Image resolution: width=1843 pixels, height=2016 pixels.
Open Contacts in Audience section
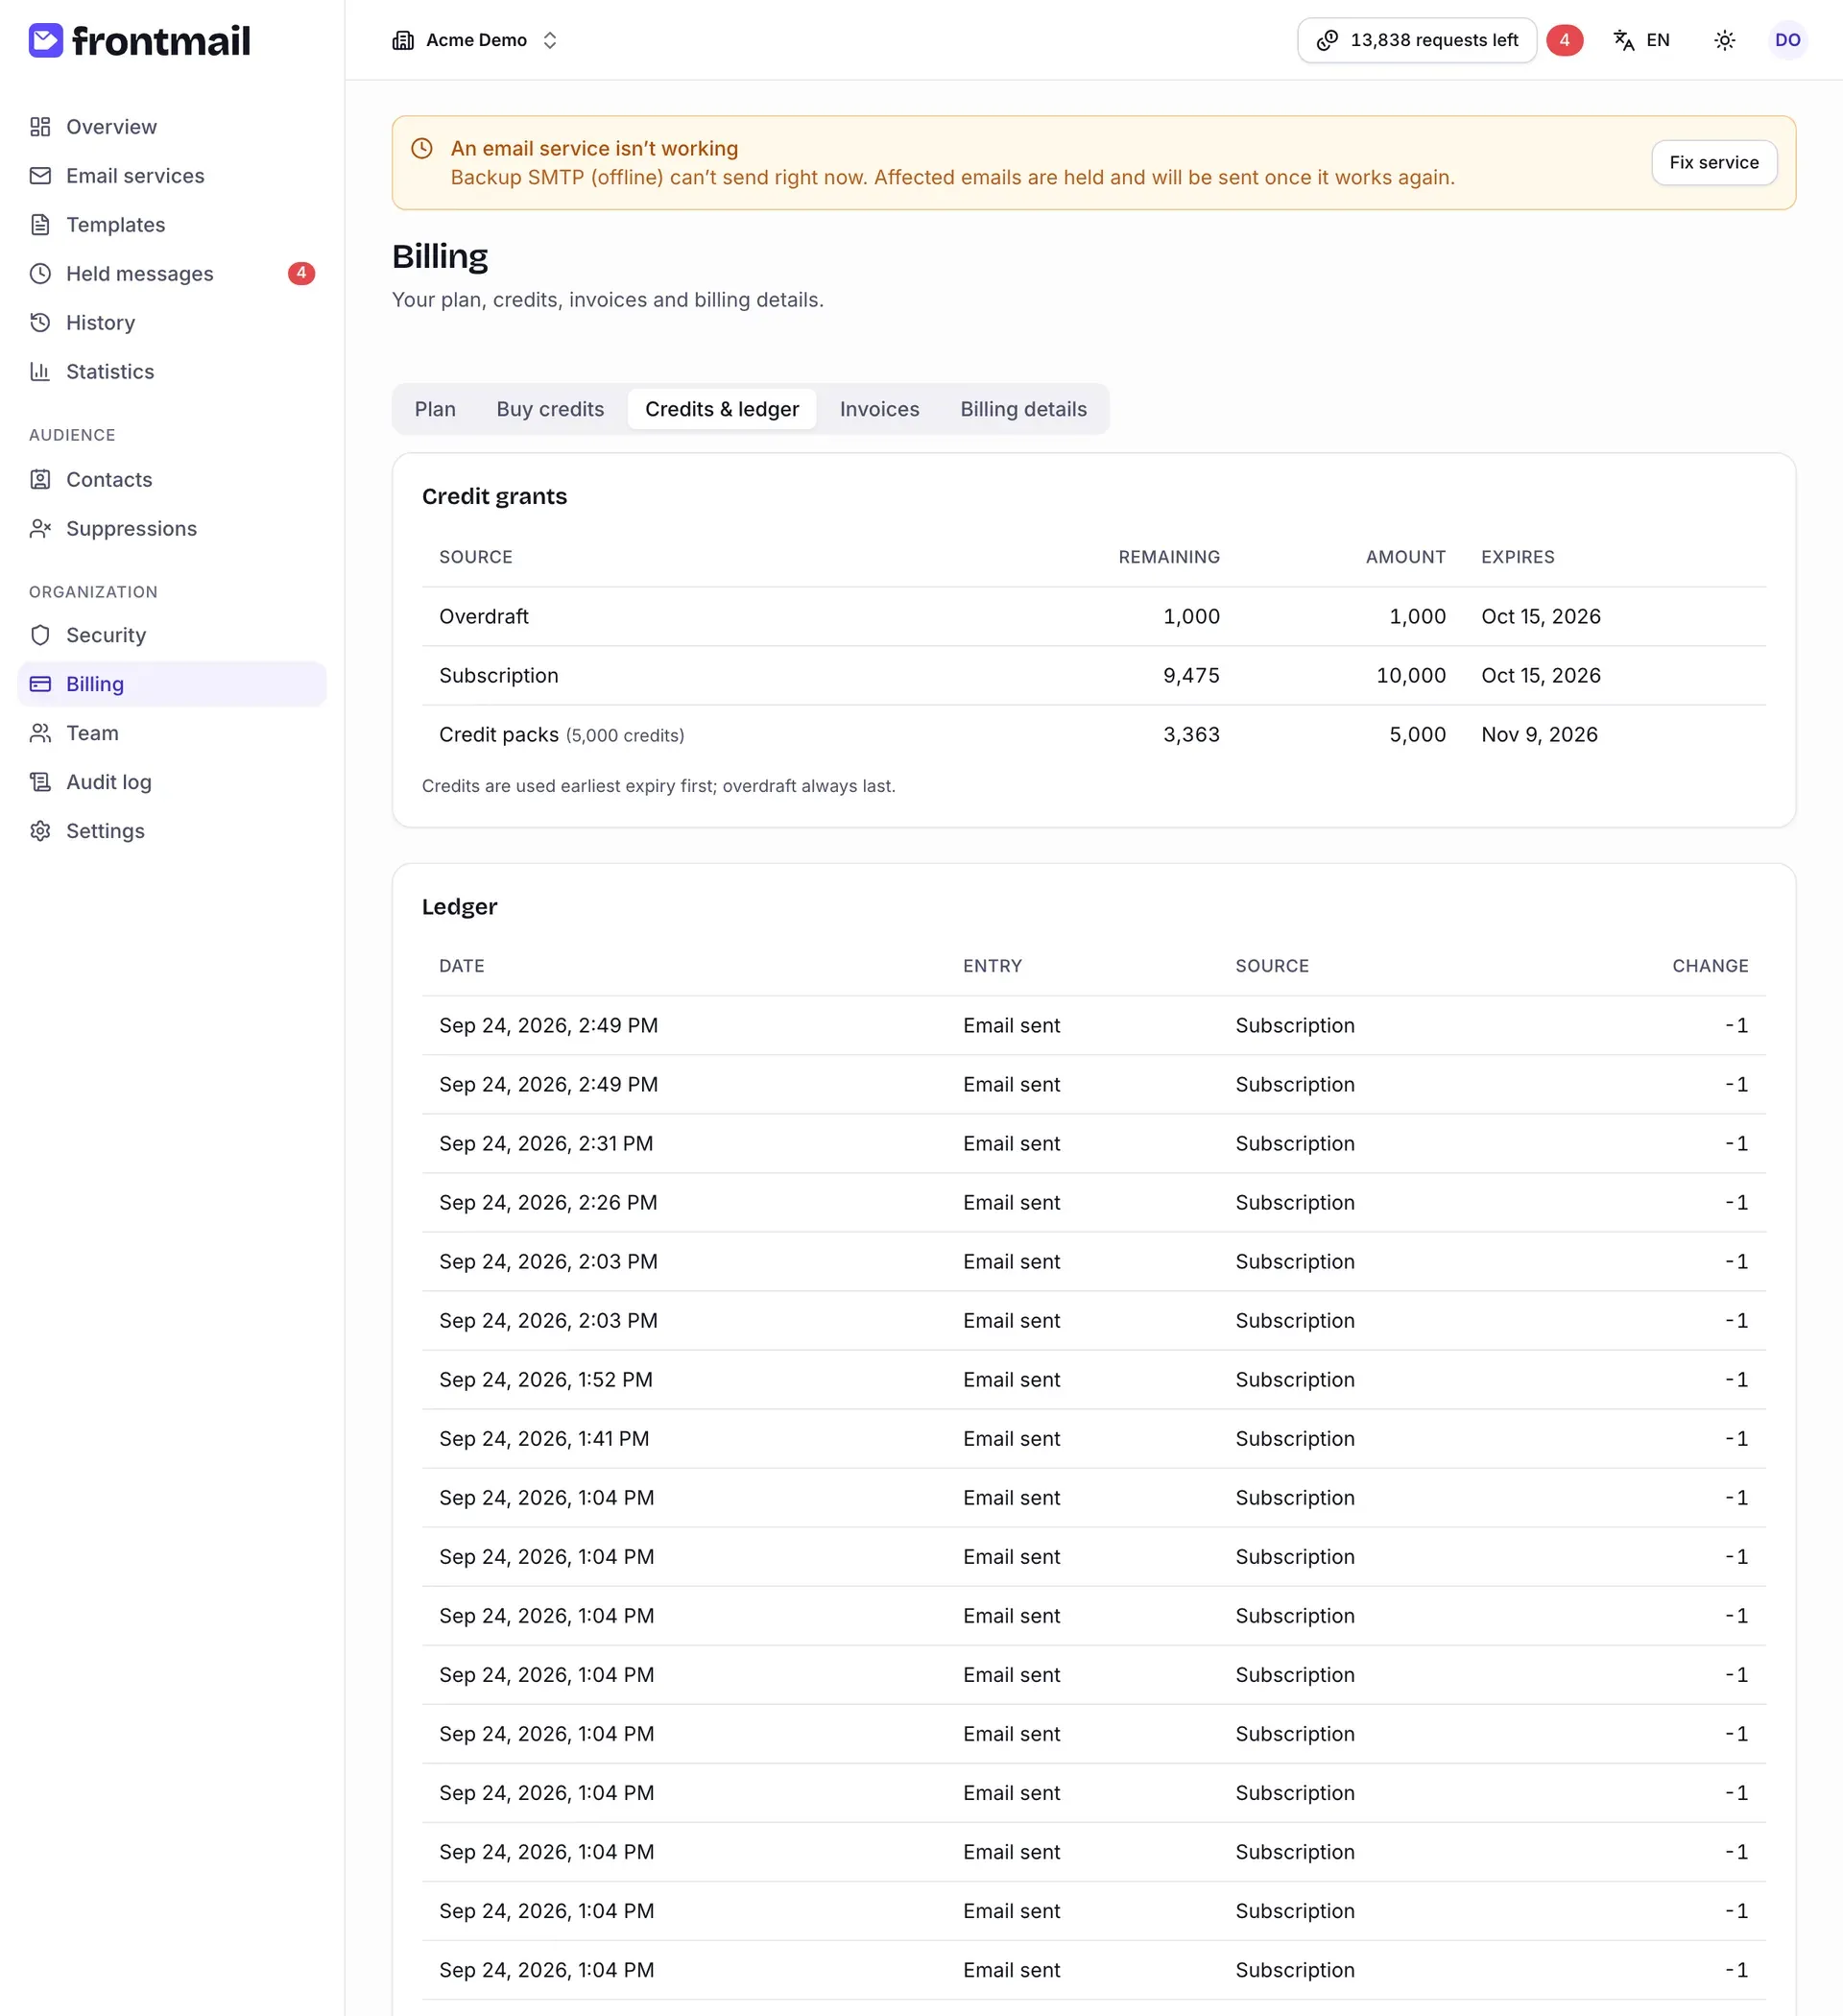pyautogui.click(x=172, y=480)
